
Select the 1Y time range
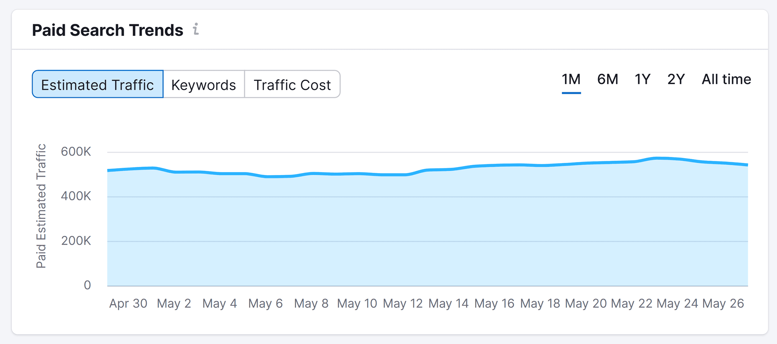642,80
